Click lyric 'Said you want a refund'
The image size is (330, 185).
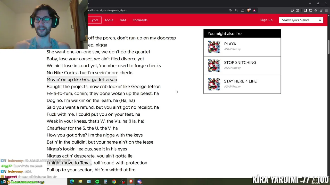[103, 107]
